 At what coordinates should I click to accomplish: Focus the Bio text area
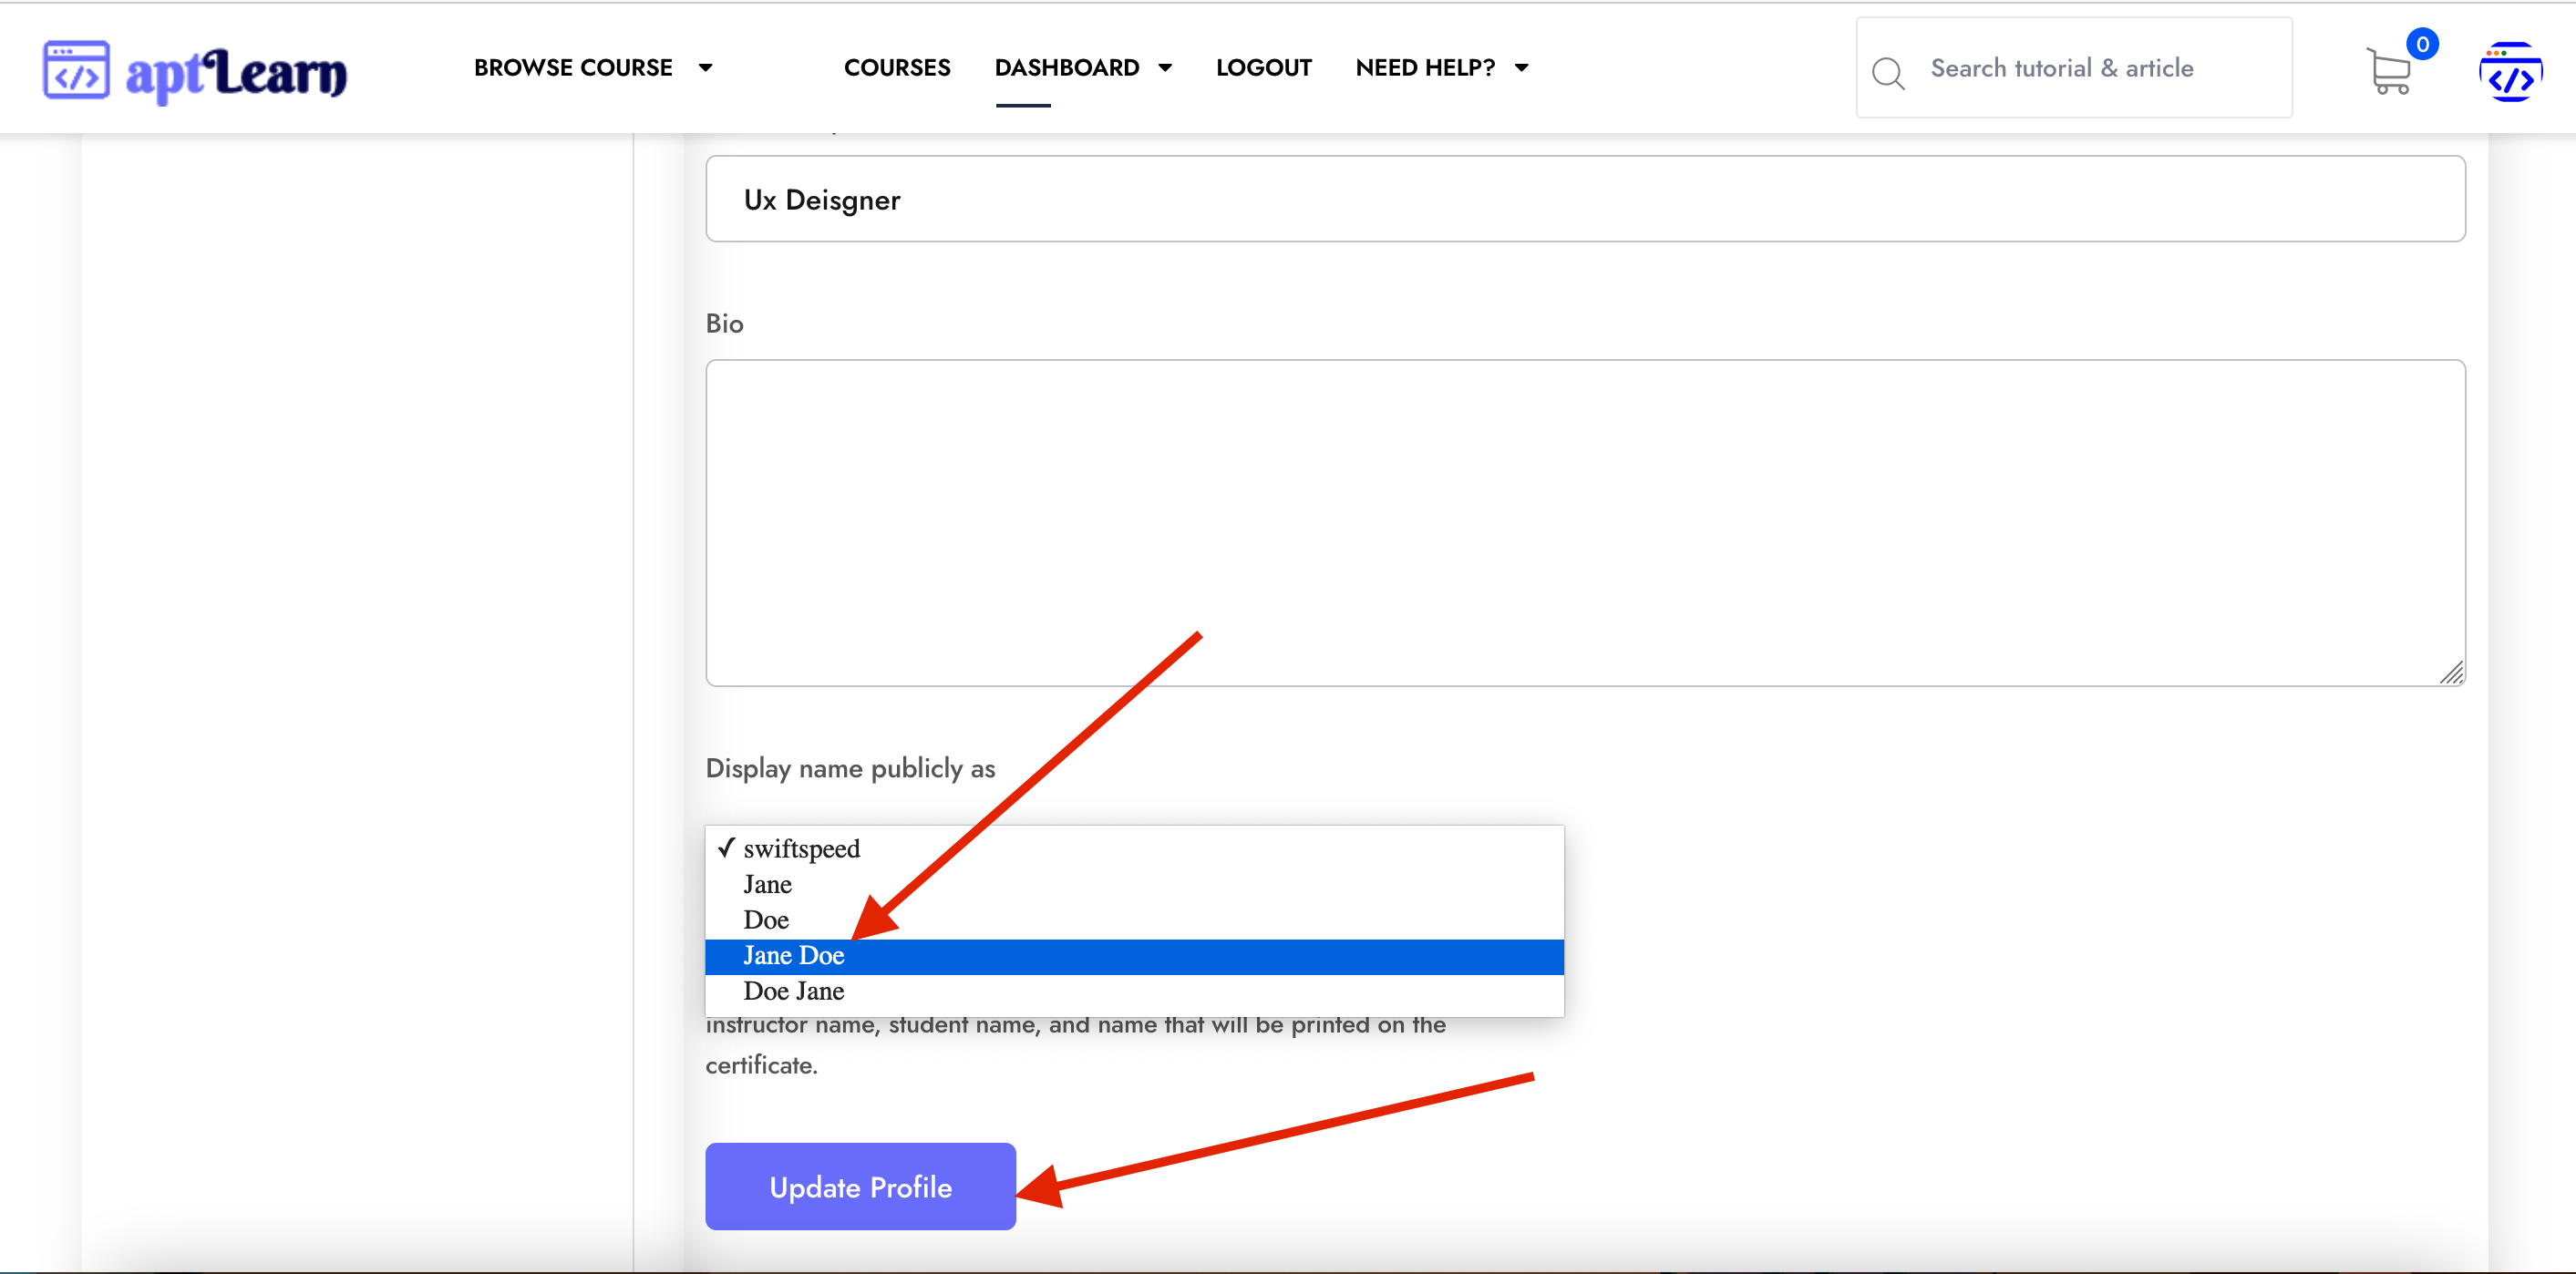[x=1585, y=523]
